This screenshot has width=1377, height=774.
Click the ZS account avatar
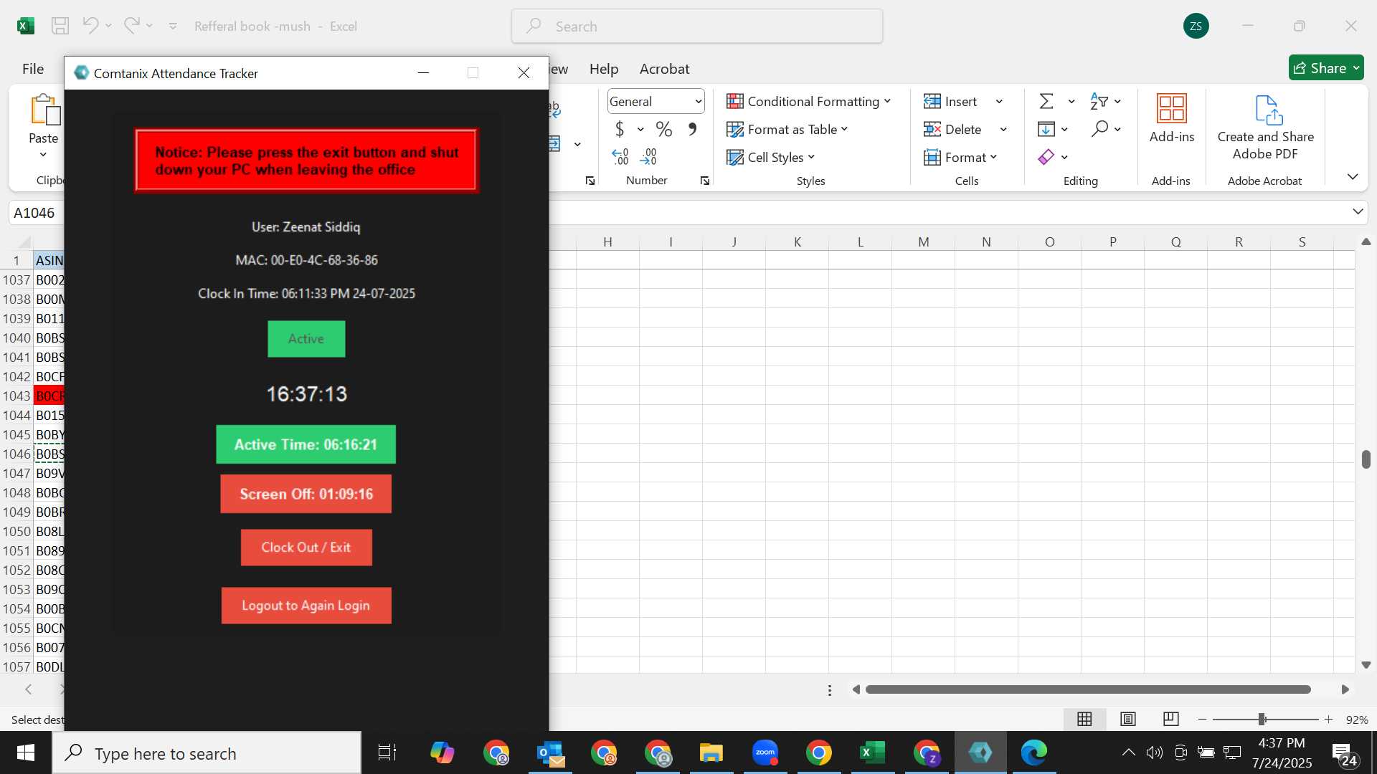1196,27
